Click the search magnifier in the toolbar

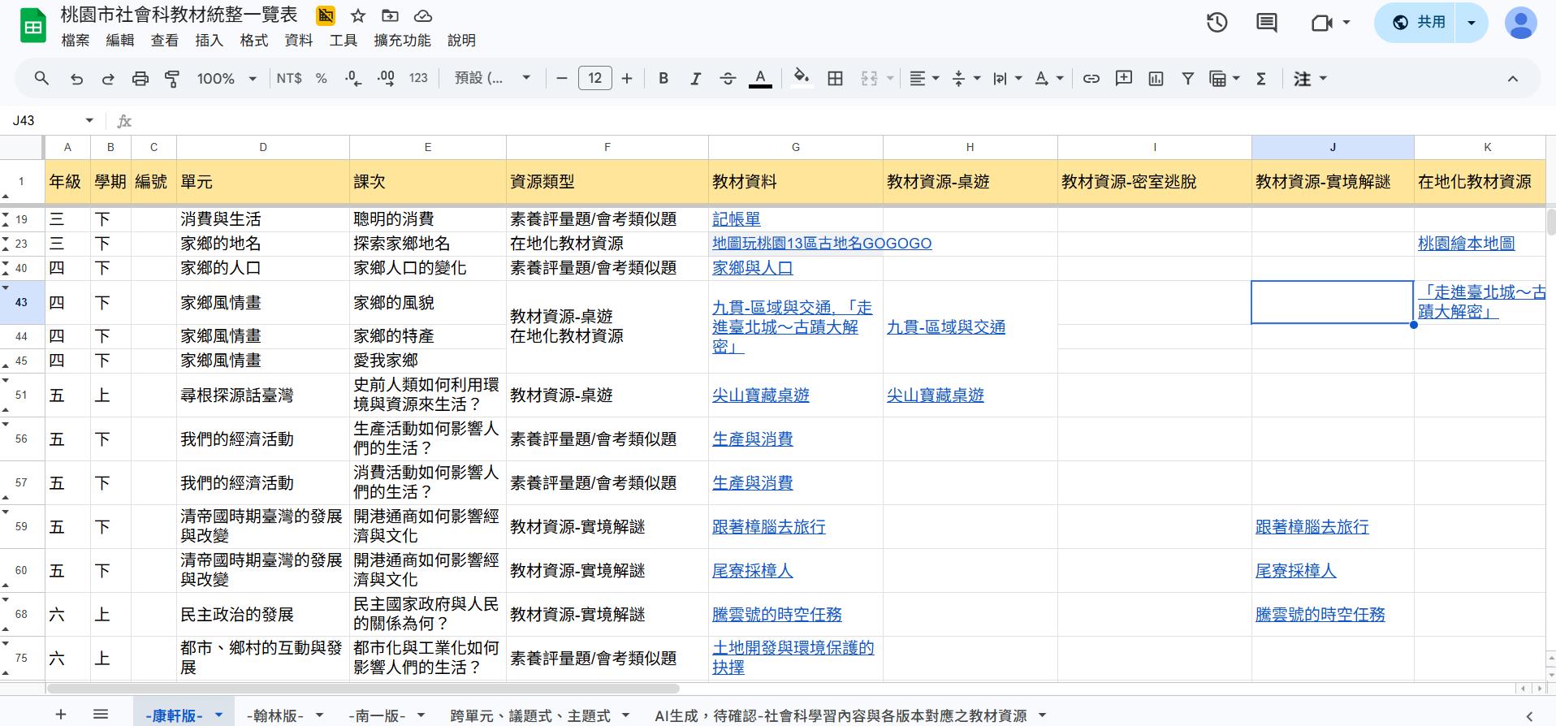tap(41, 79)
